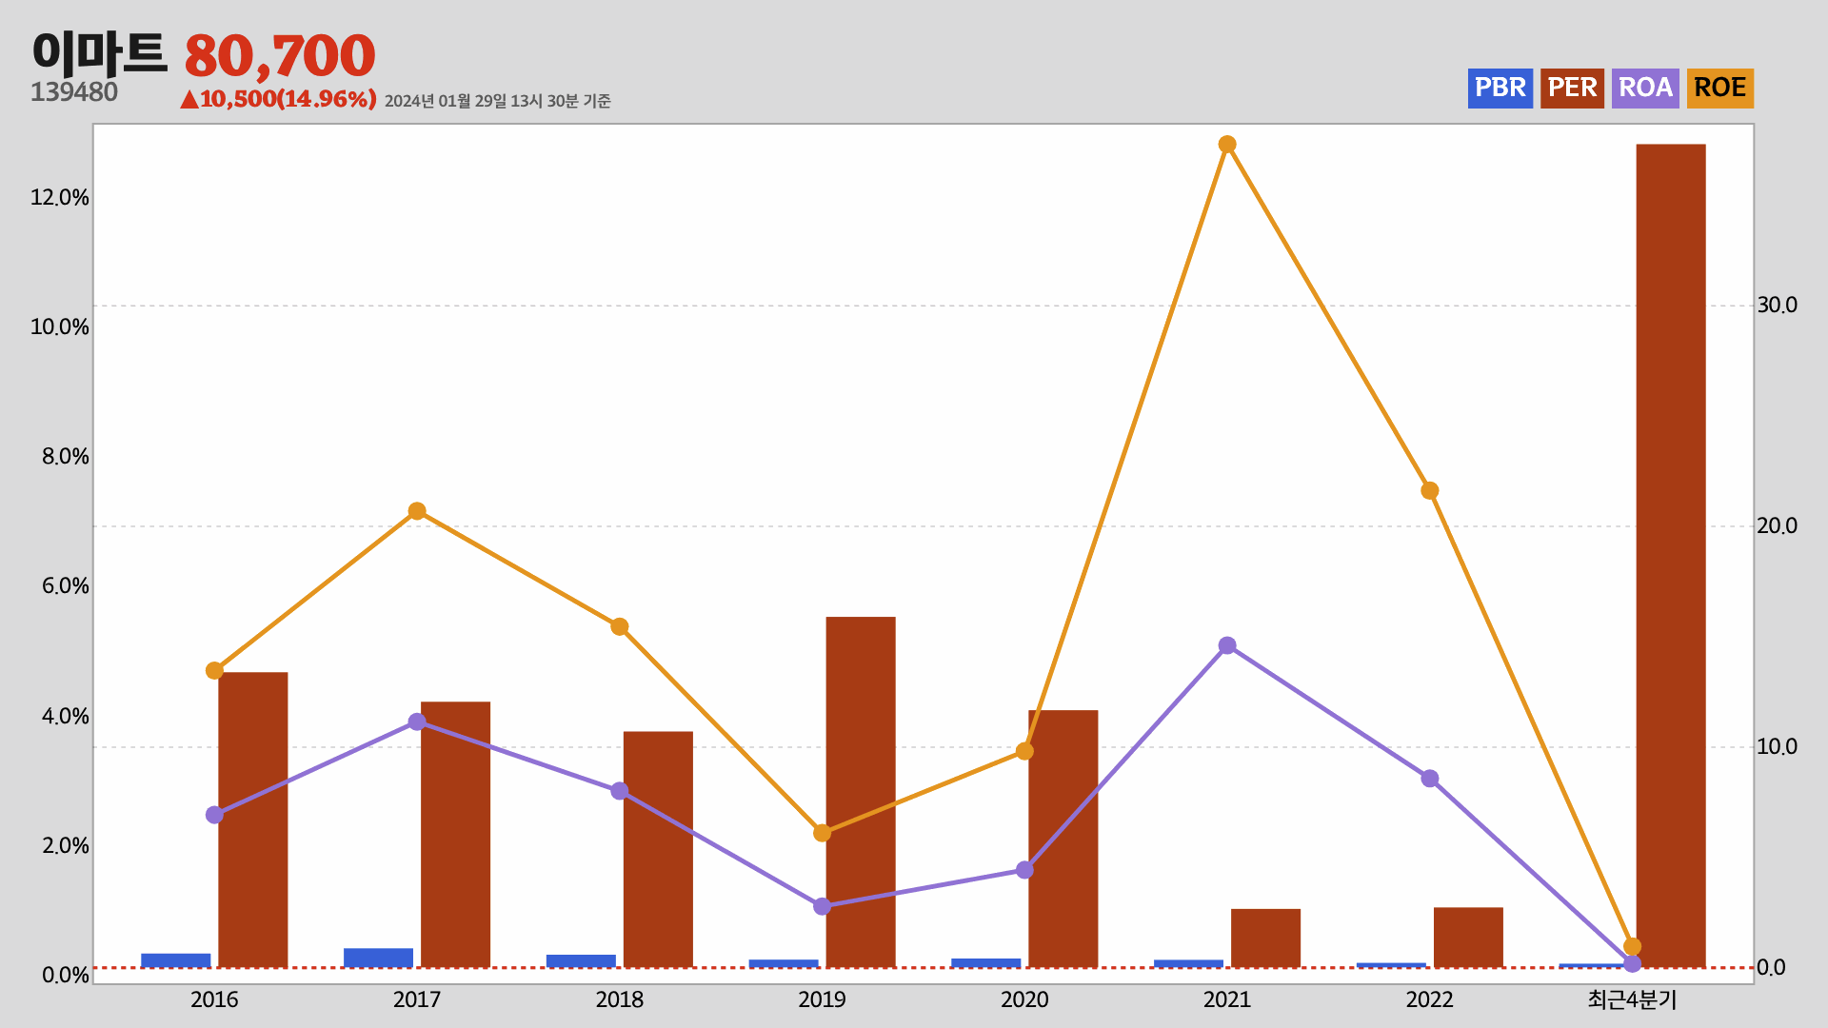This screenshot has height=1028, width=1828.
Task: Click the 이마트 stock name title
Action: pos(99,53)
